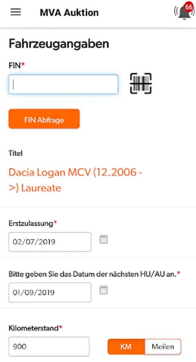Click the FIN Abfrage button

44,119
